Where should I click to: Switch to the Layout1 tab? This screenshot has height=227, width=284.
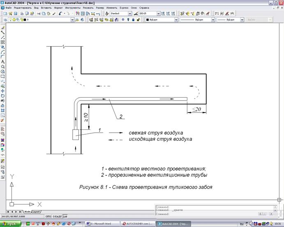[x=37, y=211]
